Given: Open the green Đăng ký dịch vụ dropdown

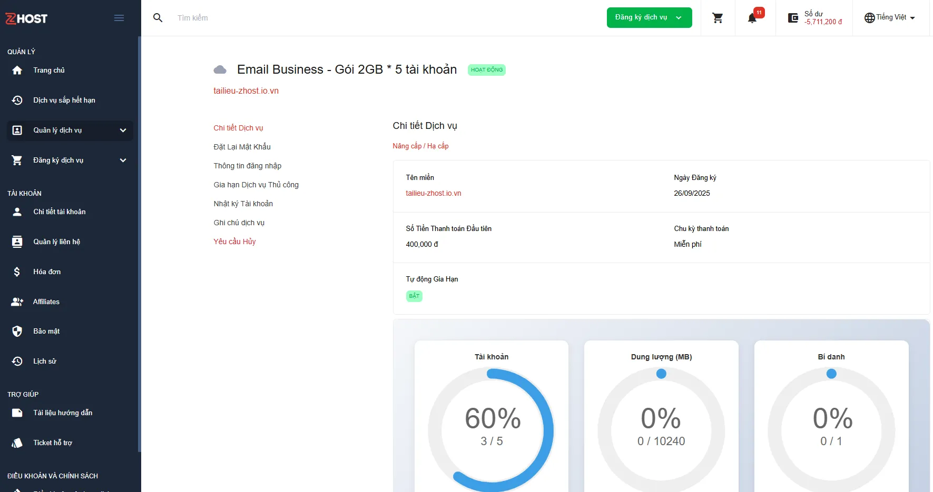Looking at the screenshot, I should coord(649,18).
